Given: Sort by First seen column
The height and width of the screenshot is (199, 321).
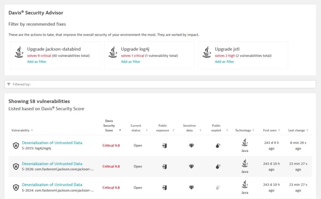Looking at the screenshot, I should (279, 130).
